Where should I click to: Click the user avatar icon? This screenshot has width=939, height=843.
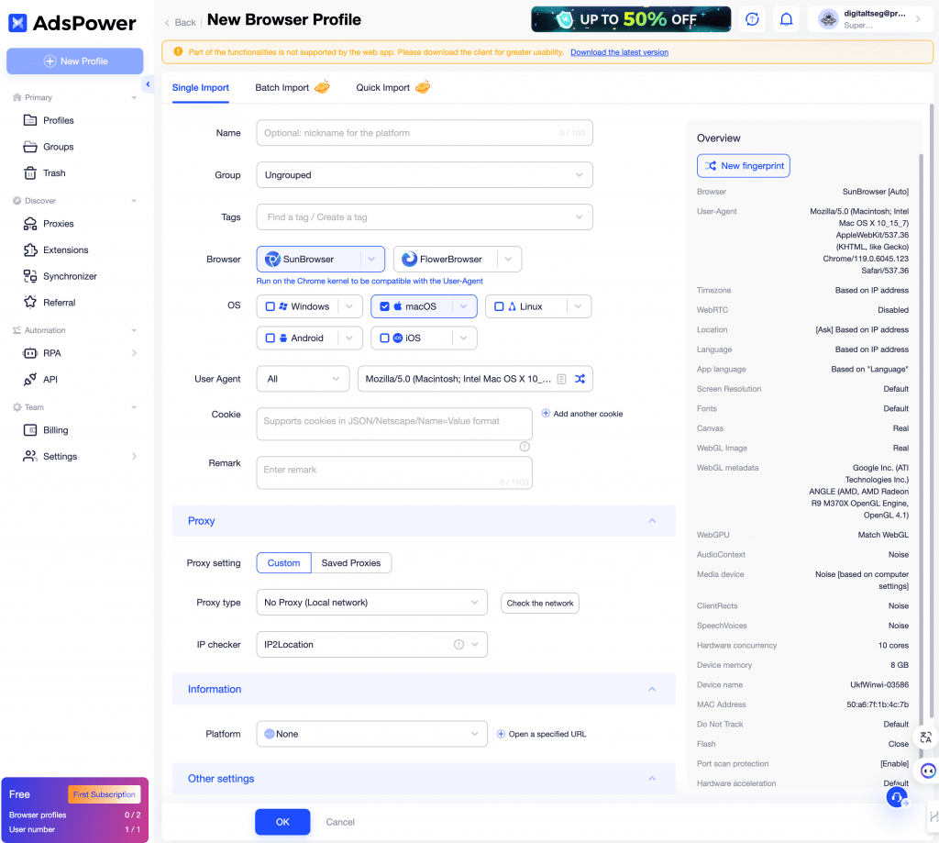click(828, 19)
